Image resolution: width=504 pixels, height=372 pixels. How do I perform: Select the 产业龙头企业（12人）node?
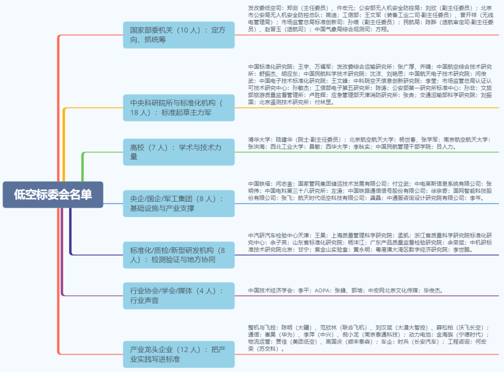tap(179, 354)
